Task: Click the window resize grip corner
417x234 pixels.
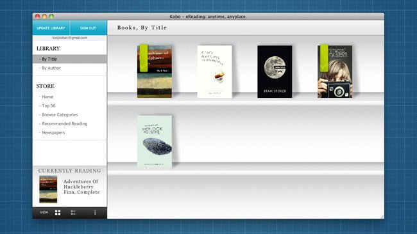Action: (x=382, y=217)
